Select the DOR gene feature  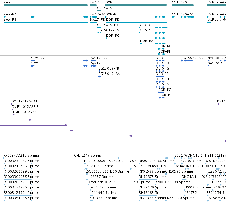pyautogui.click(x=137, y=5)
